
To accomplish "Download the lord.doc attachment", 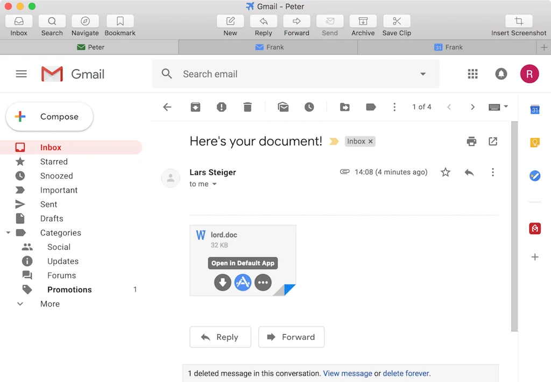I will [x=223, y=282].
